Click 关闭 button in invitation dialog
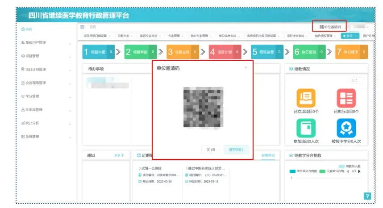 (x=211, y=150)
